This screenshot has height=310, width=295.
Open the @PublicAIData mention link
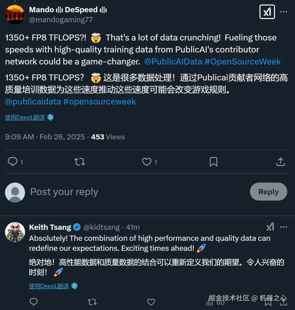[173, 61]
